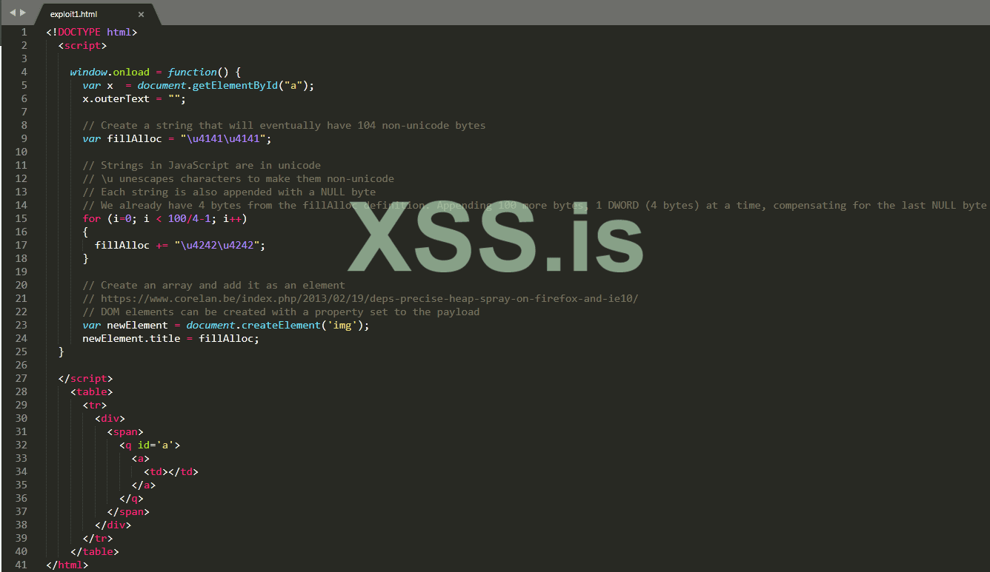The height and width of the screenshot is (572, 990).
Task: Click comment 'Strings in JavaScript are in unicode'
Action: 202,165
